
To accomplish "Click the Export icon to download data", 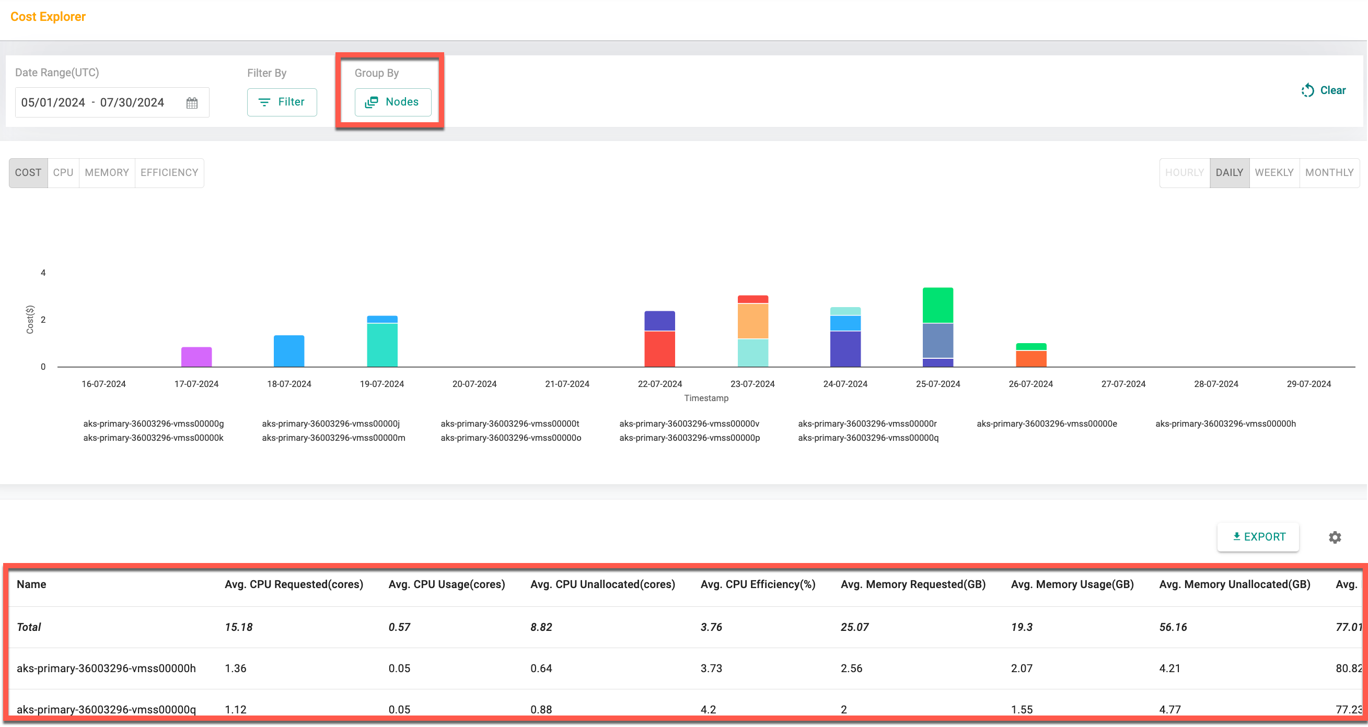I will 1258,537.
